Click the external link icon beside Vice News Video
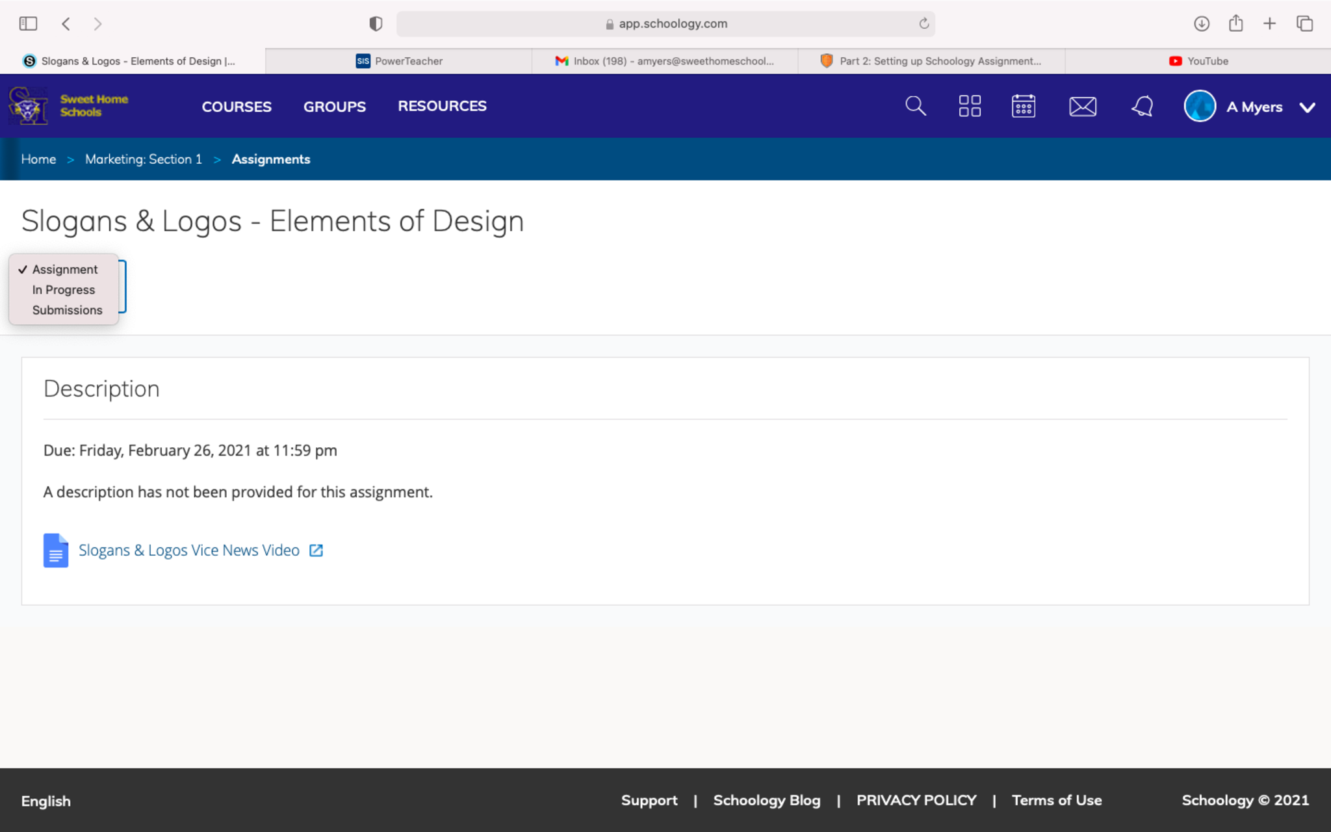 point(316,551)
